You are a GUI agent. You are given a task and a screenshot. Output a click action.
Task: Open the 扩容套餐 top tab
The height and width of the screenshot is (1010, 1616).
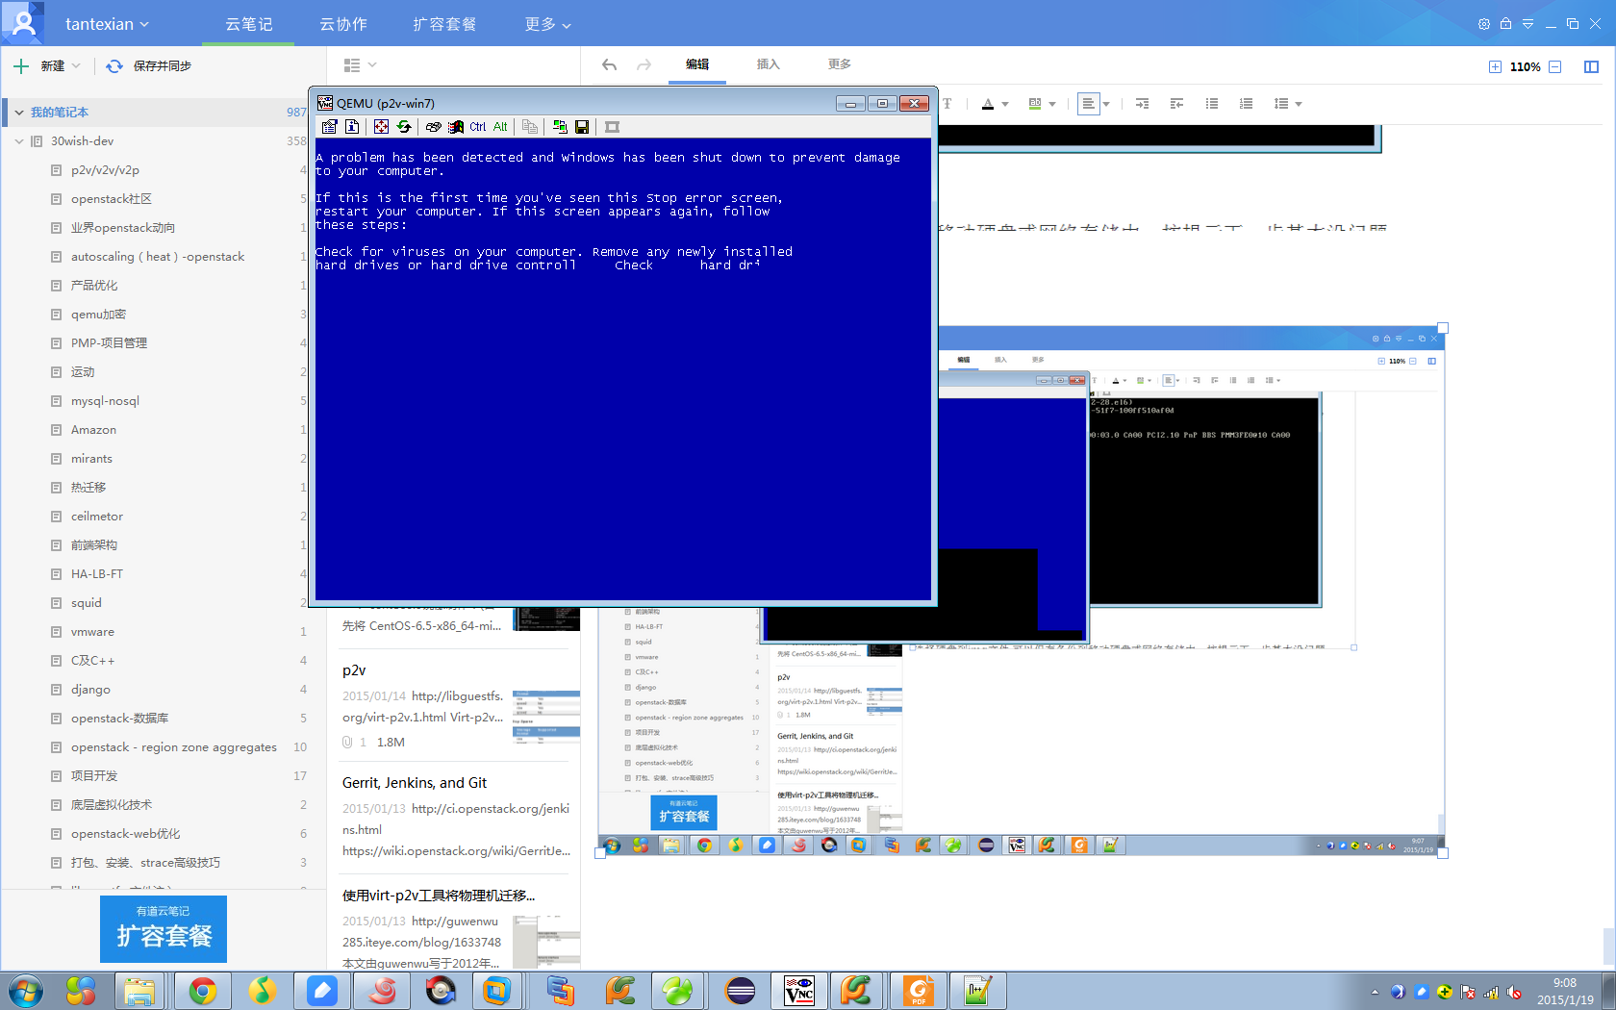click(444, 24)
